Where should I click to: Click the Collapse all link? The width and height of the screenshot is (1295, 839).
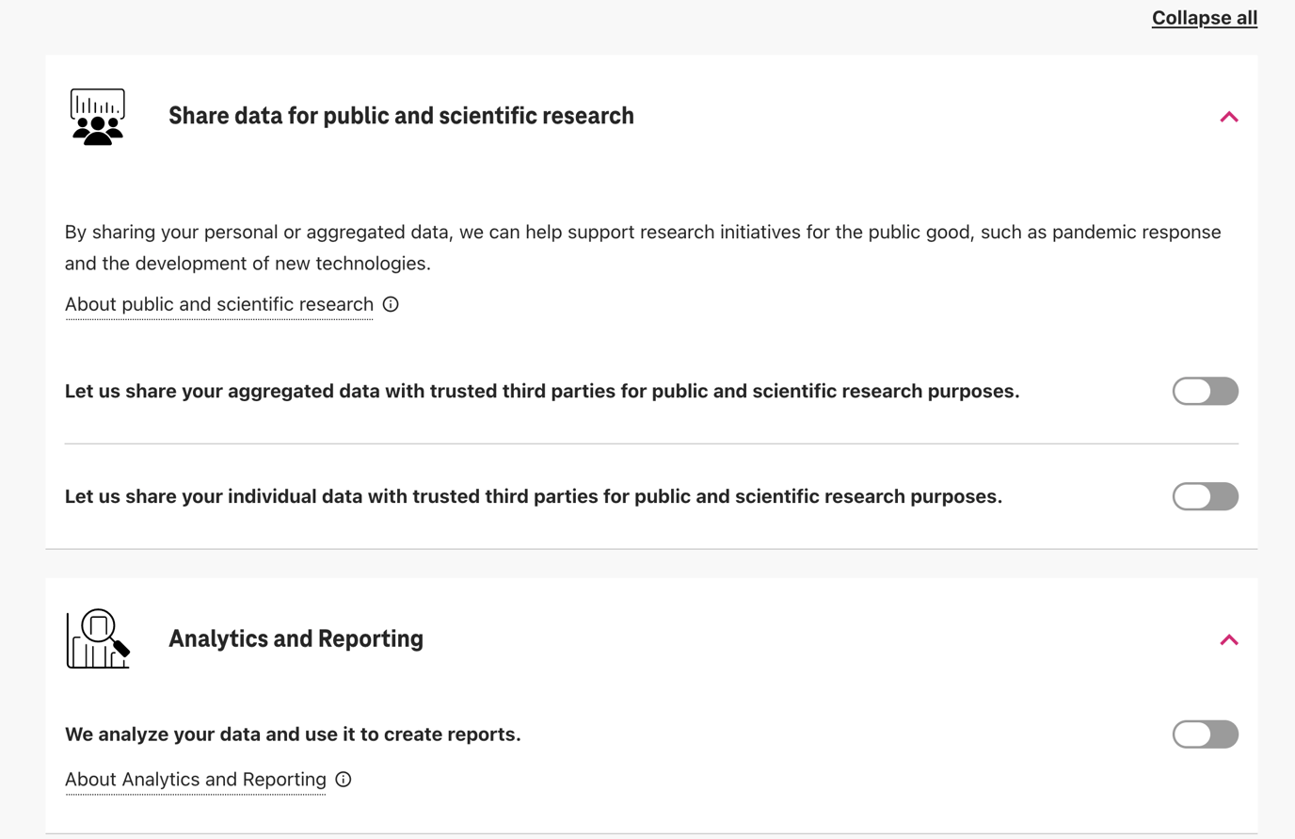pos(1204,18)
